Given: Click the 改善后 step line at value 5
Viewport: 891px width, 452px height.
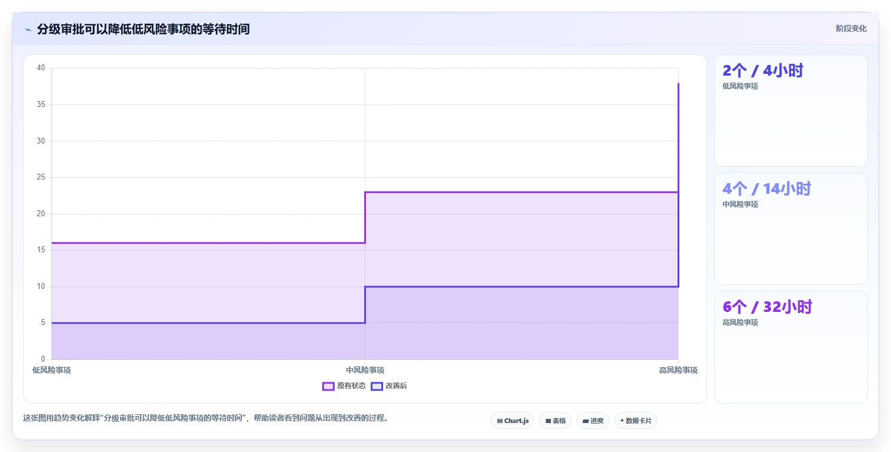Looking at the screenshot, I should coord(208,323).
